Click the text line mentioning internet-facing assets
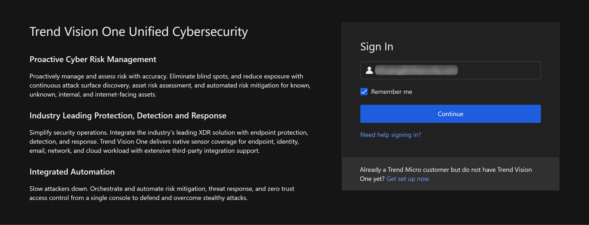The width and height of the screenshot is (589, 225). coord(93,95)
